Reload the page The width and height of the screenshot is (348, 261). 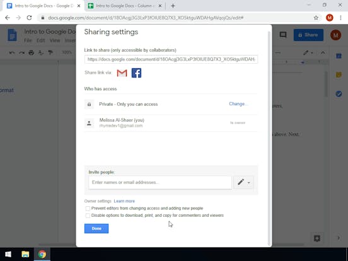coord(29,18)
